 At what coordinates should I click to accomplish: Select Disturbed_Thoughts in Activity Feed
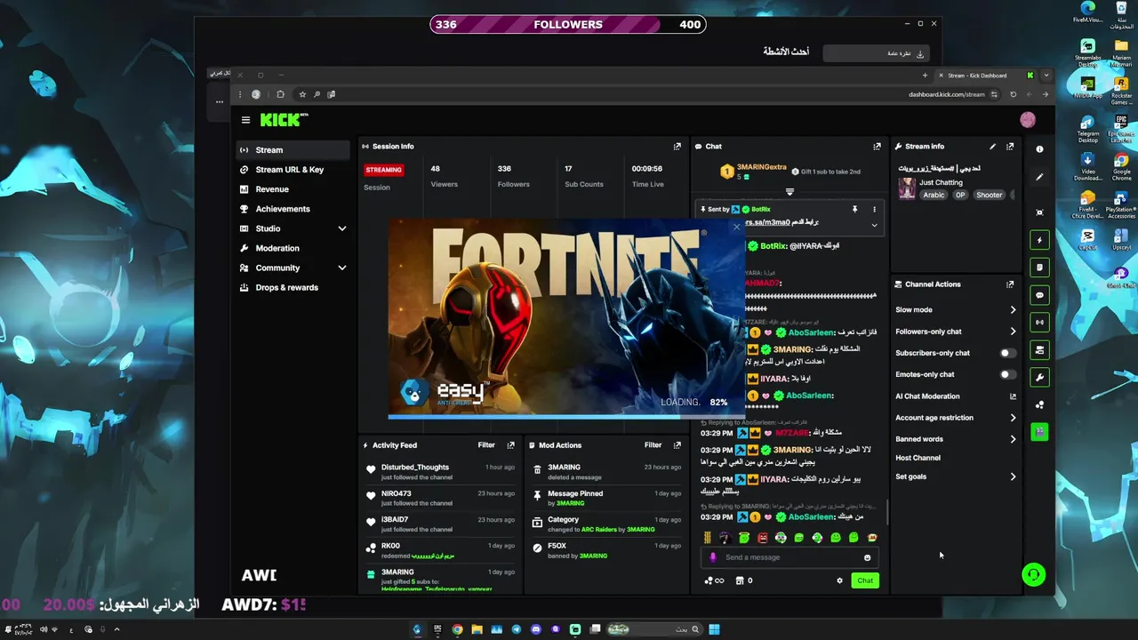(439, 472)
